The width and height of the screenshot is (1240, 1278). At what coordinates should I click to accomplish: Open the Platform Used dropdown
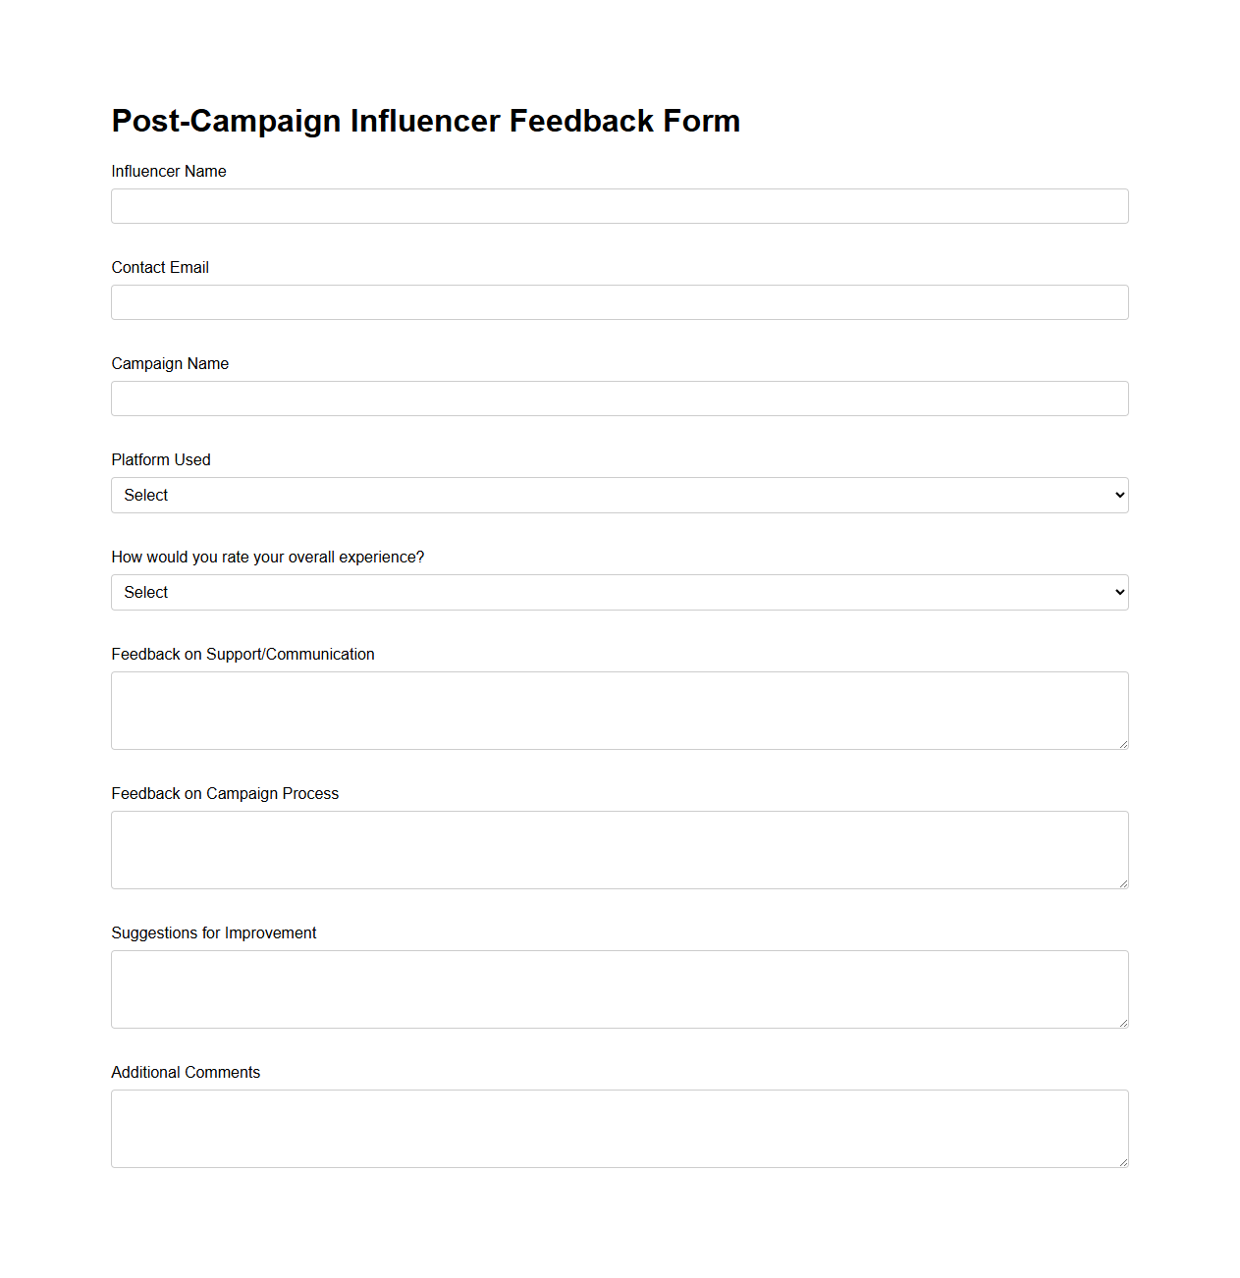coord(619,495)
